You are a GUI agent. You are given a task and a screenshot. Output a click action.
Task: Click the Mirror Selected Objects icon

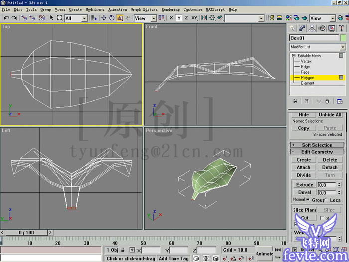coord(204,18)
